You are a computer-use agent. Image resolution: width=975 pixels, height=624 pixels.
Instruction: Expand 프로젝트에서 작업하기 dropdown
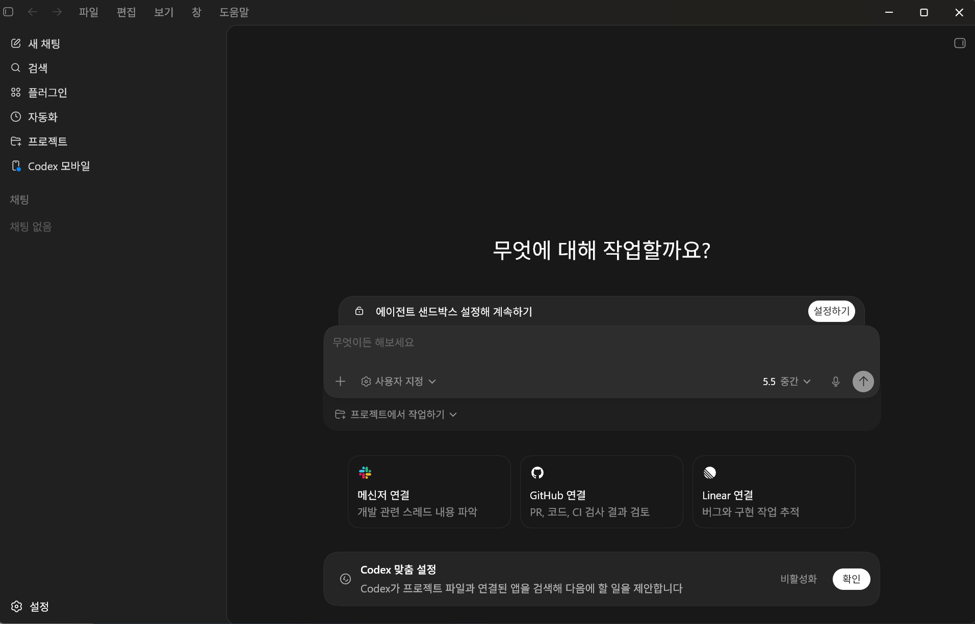point(396,415)
